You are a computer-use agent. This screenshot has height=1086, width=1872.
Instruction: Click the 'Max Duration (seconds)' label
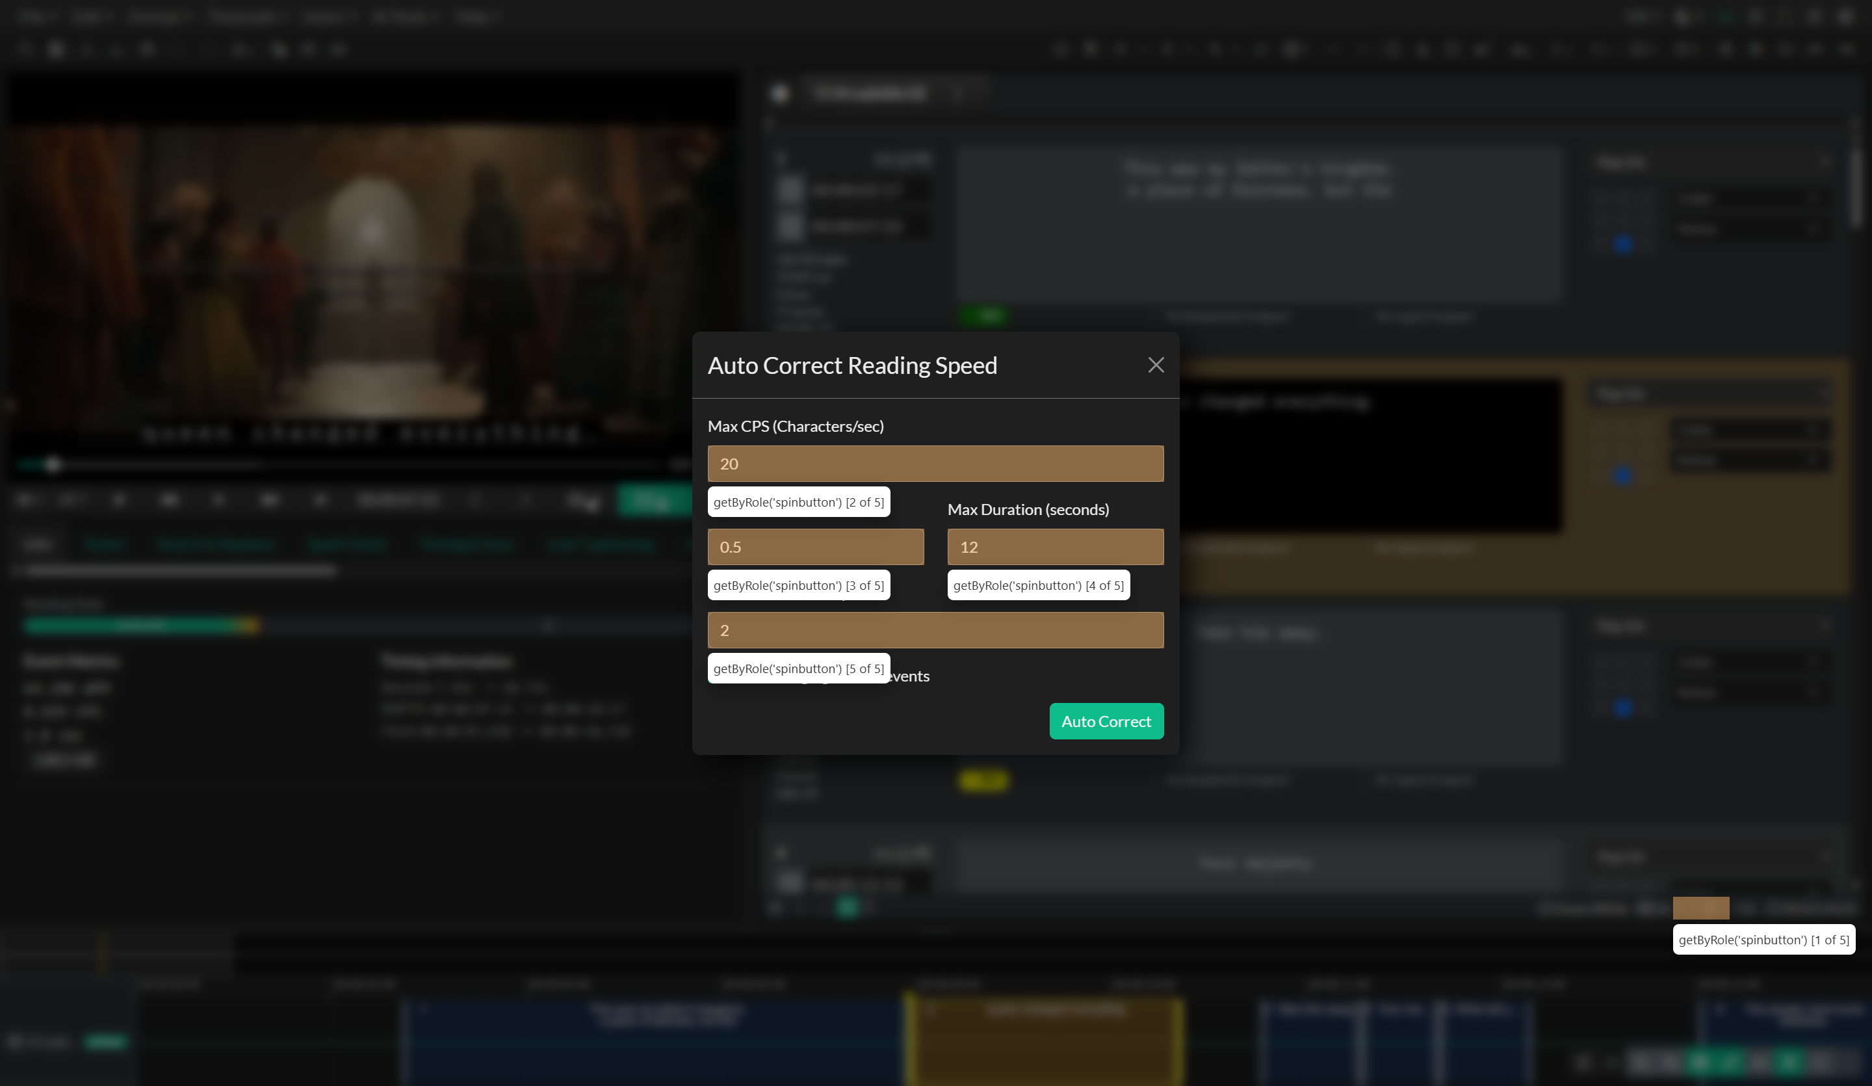pyautogui.click(x=1028, y=509)
